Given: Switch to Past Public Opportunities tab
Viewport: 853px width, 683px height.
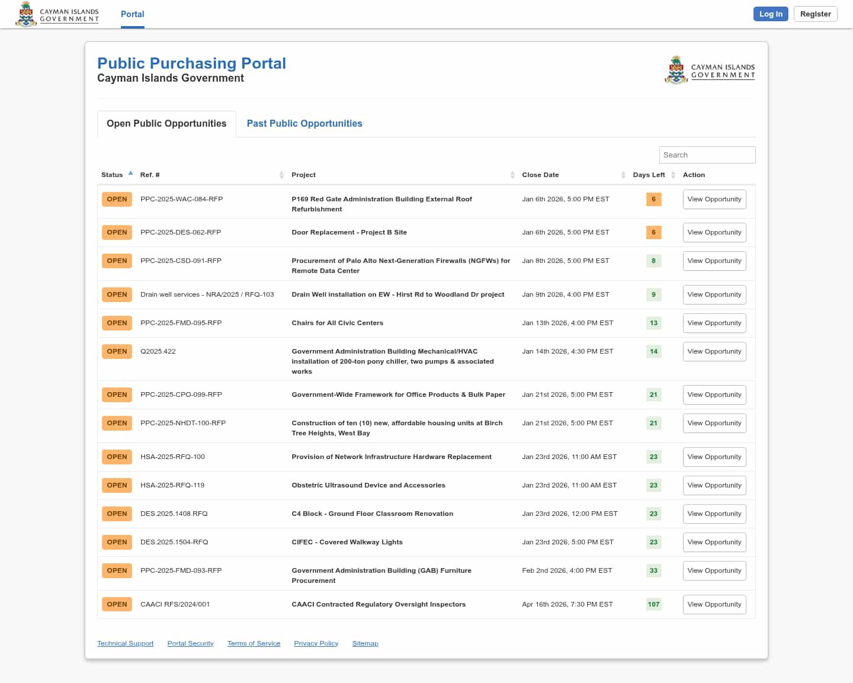Looking at the screenshot, I should [x=304, y=123].
